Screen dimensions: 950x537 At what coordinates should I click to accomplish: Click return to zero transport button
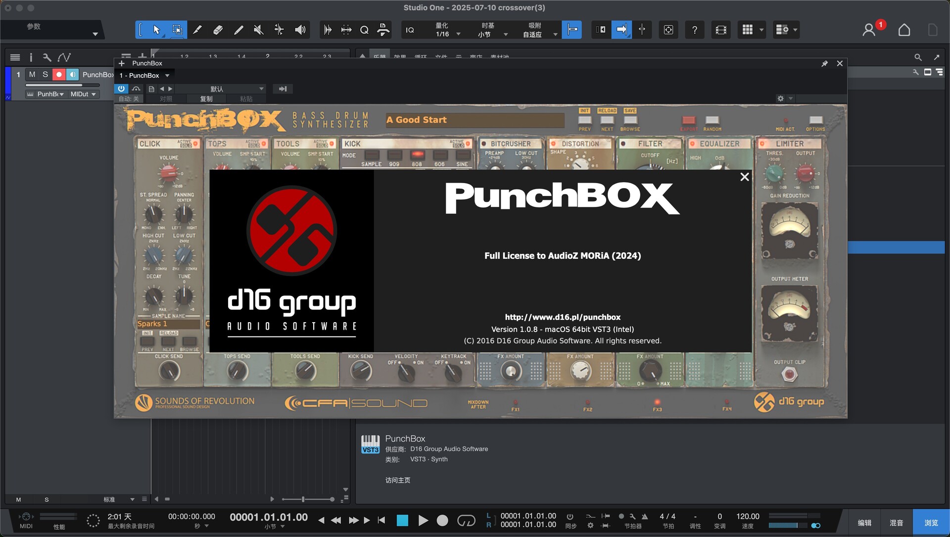pos(381,520)
